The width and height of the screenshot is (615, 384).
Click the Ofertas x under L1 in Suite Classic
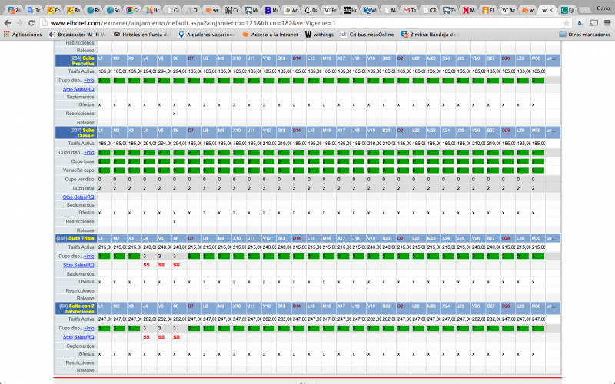click(x=101, y=213)
